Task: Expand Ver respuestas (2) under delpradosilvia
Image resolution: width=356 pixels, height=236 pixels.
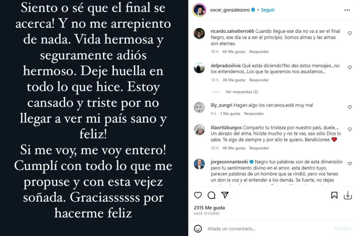Action: [242, 92]
